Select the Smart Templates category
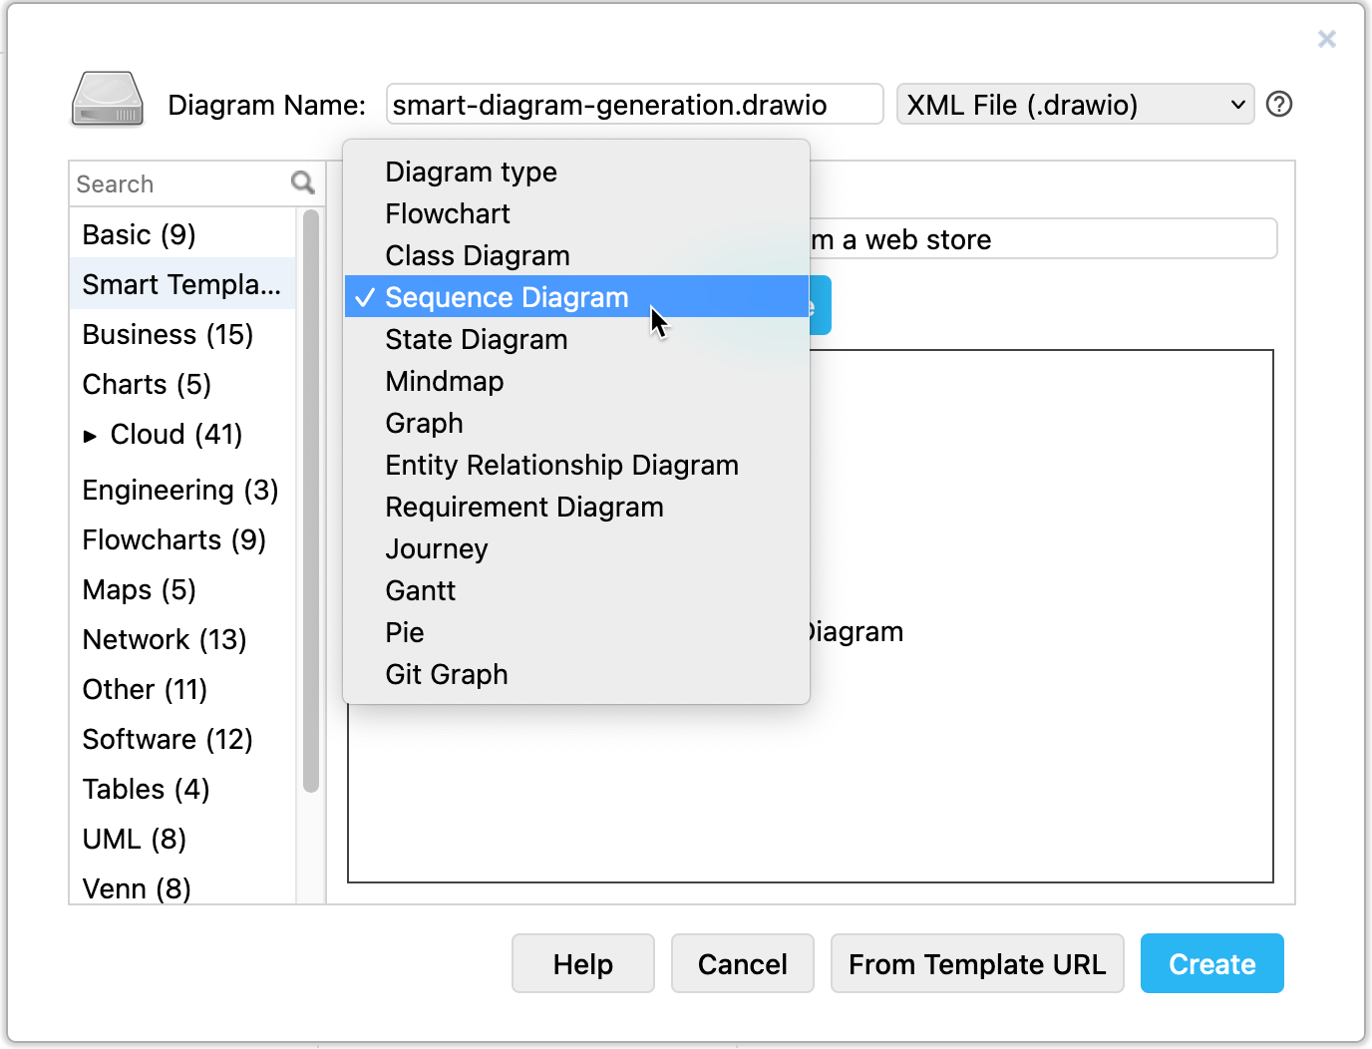Viewport: 1372px width, 1049px height. pyautogui.click(x=180, y=284)
